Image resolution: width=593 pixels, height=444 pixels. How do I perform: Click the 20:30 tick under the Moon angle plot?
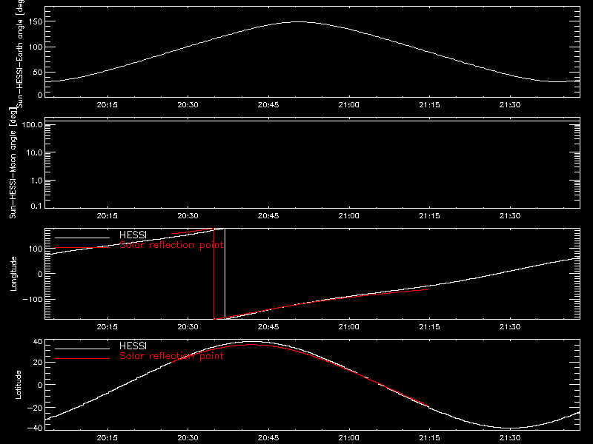(x=188, y=215)
